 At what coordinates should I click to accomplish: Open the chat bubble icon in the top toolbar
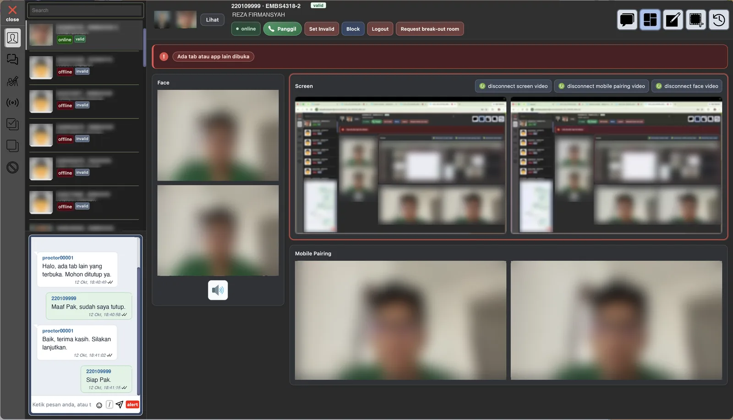point(627,20)
